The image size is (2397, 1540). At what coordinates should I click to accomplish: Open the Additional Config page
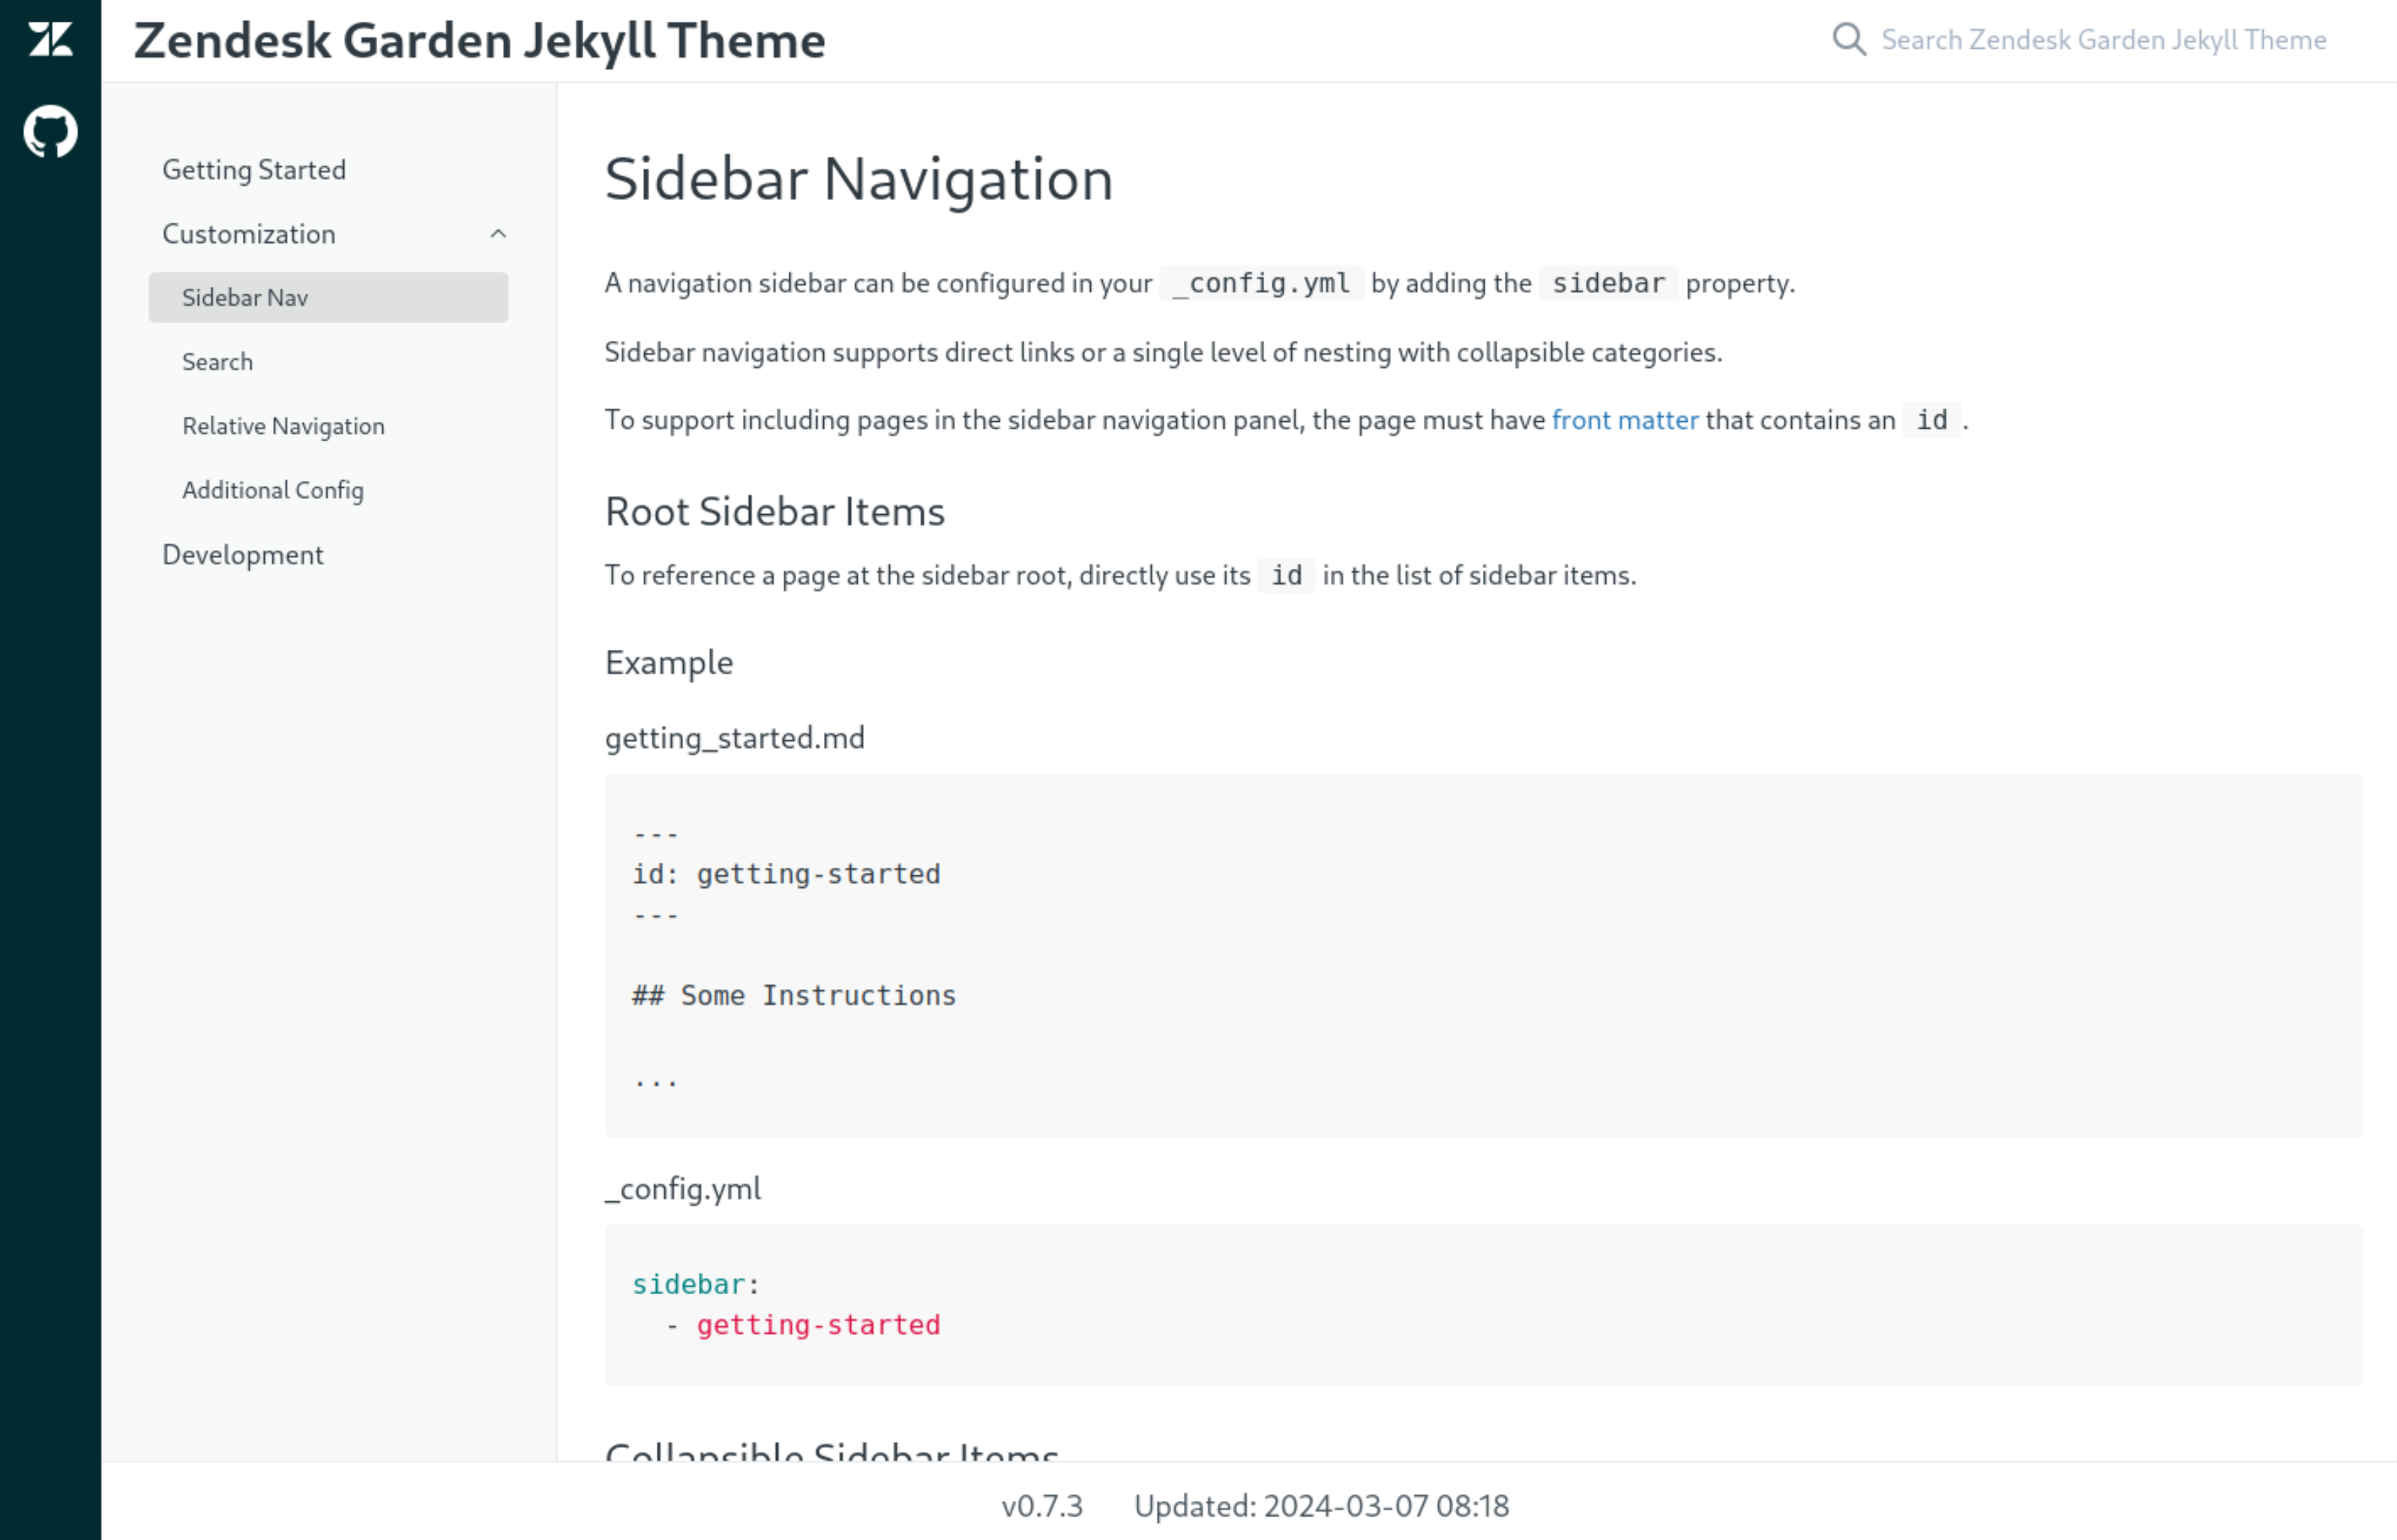coord(273,490)
